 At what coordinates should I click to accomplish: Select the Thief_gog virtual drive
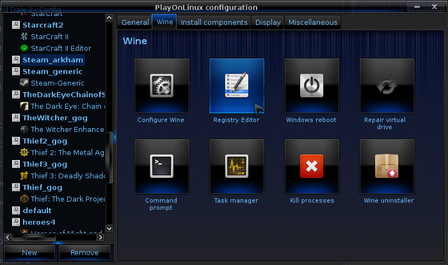pos(42,188)
